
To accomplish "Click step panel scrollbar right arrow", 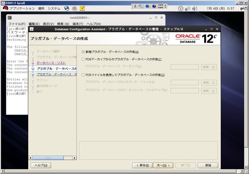I will pyautogui.click(x=74, y=158).
